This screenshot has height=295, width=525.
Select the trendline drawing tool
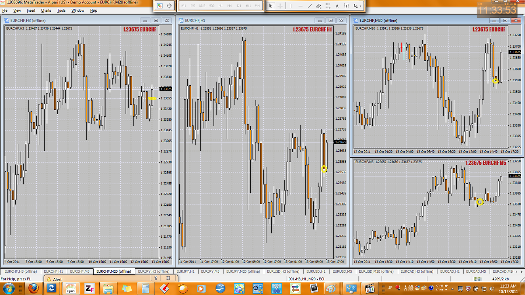[x=309, y=6]
